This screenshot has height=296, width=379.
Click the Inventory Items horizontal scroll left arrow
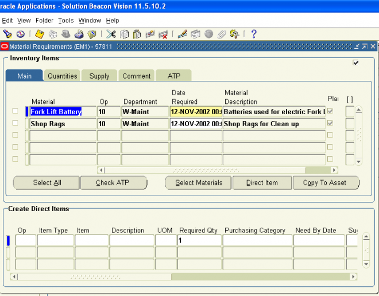click(x=101, y=170)
